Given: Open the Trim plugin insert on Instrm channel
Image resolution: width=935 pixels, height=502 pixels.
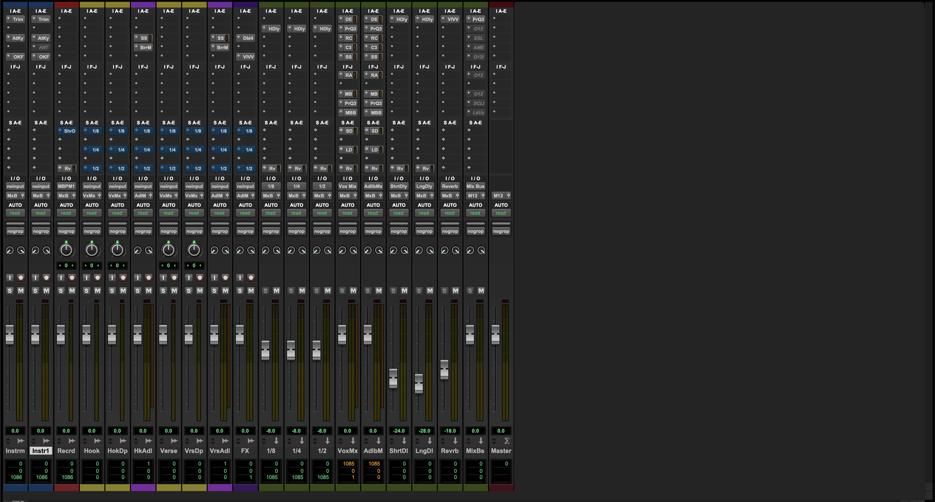Looking at the screenshot, I should pos(18,19).
